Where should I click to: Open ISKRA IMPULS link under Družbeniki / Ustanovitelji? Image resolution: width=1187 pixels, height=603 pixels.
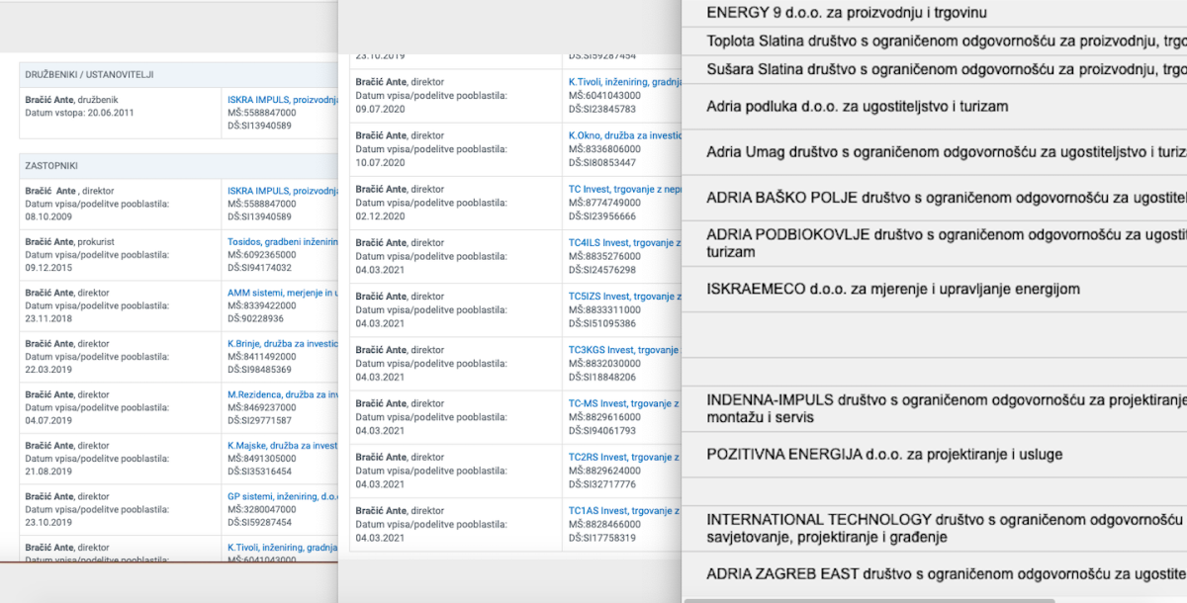point(282,100)
